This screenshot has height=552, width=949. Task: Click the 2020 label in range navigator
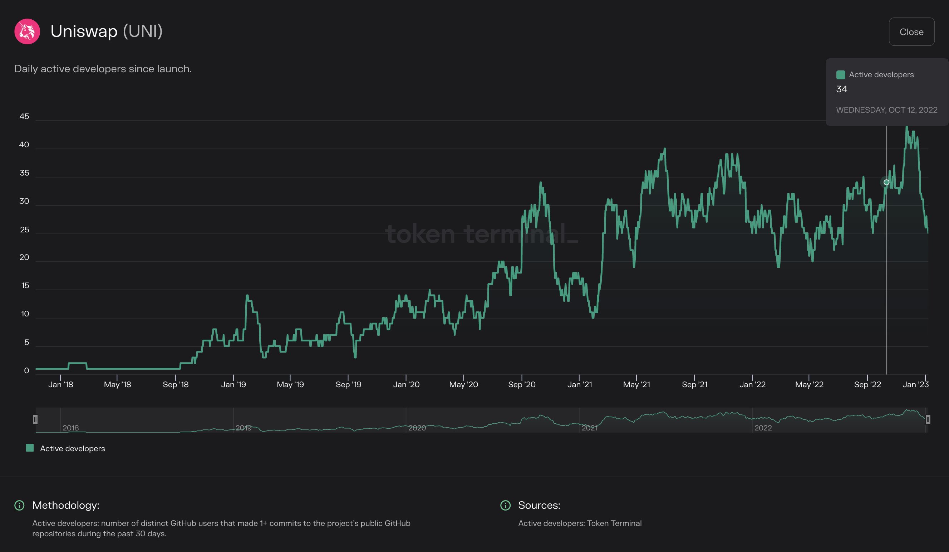coord(417,428)
